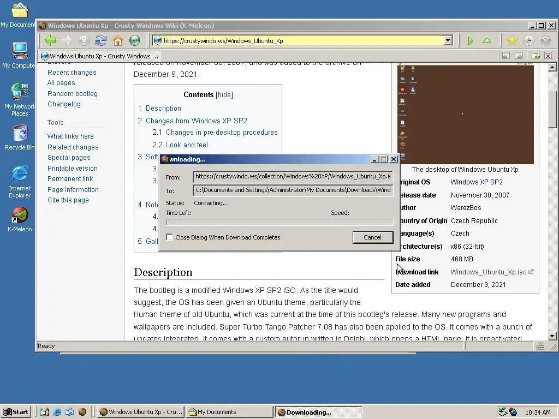The height and width of the screenshot is (419, 559).
Task: Open the Bookmarks star icon
Action: coord(512,40)
